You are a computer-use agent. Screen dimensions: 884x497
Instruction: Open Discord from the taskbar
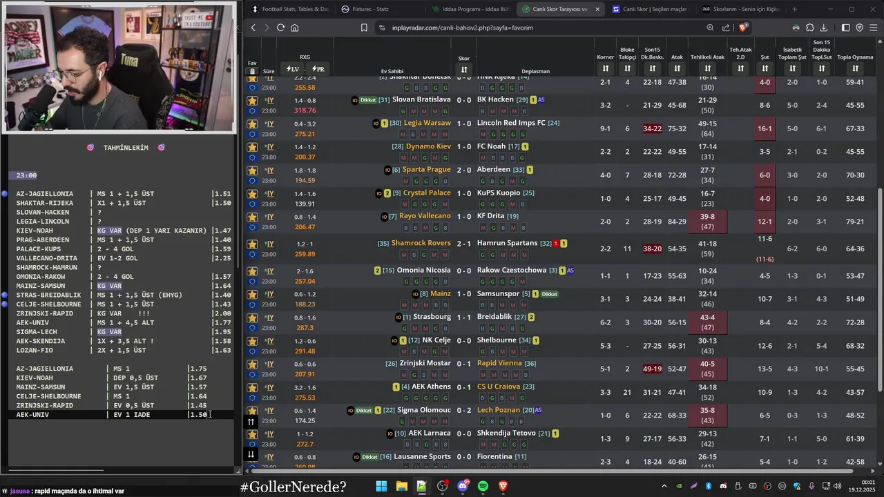pos(463,486)
